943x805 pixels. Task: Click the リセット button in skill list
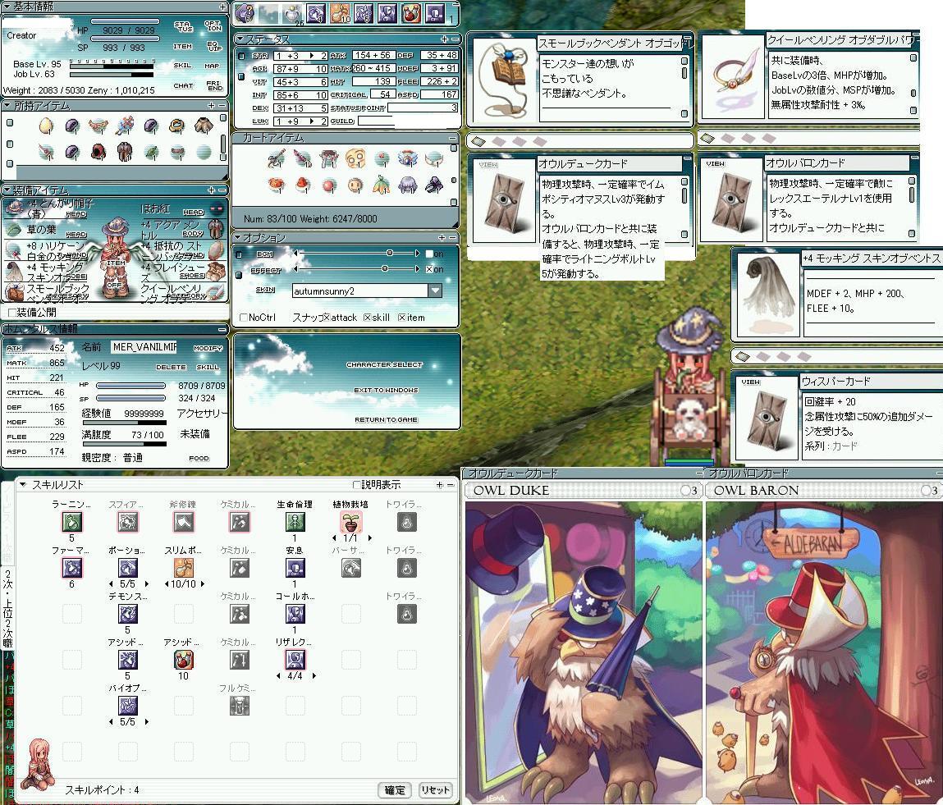click(436, 790)
